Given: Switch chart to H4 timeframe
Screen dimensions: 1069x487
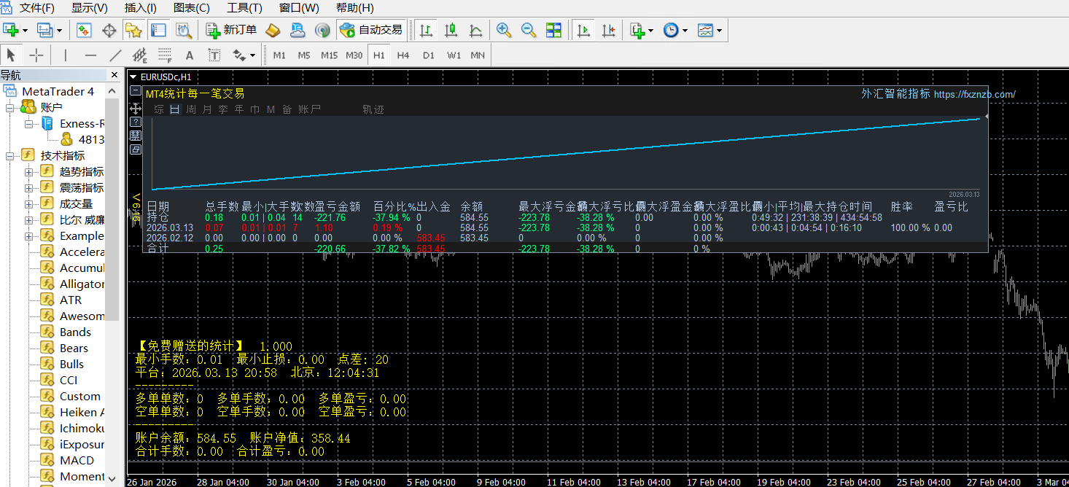Looking at the screenshot, I should click(x=403, y=55).
